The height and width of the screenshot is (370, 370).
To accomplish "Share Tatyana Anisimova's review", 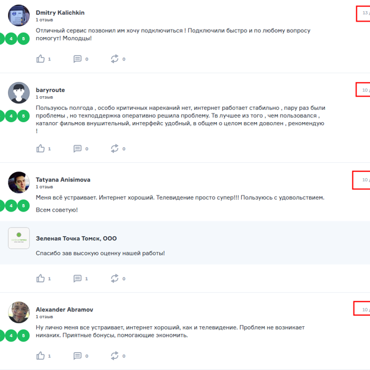I will pyautogui.click(x=115, y=279).
